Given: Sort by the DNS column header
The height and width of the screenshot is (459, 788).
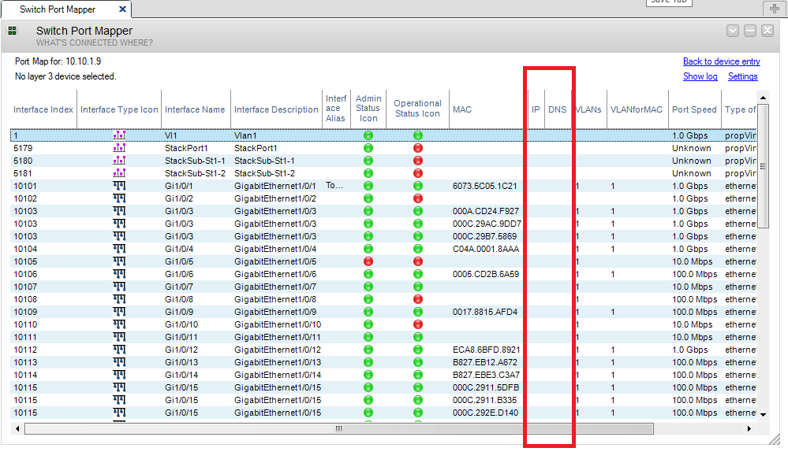Looking at the screenshot, I should [558, 109].
